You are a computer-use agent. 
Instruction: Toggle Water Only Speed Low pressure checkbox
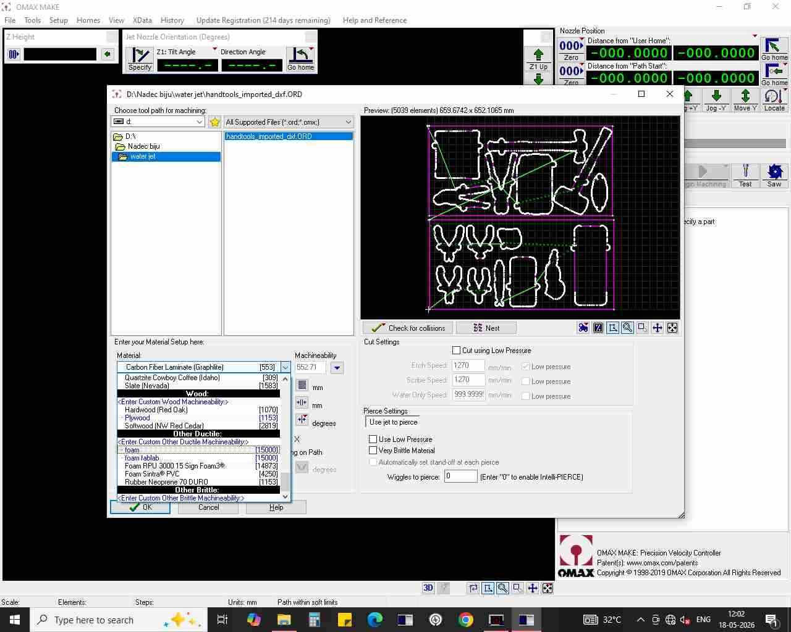526,396
